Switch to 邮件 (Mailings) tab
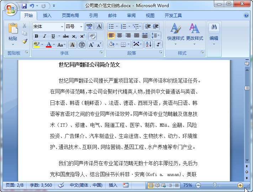The image size is (253, 192). (112, 16)
